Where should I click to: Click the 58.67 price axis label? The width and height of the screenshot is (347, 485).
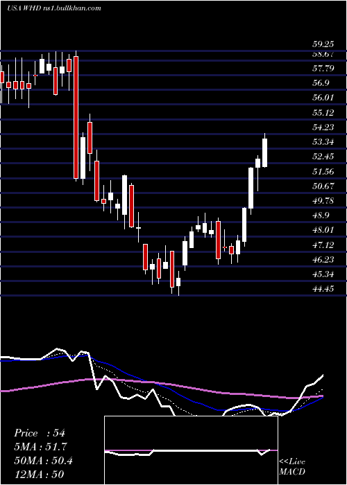[323, 54]
